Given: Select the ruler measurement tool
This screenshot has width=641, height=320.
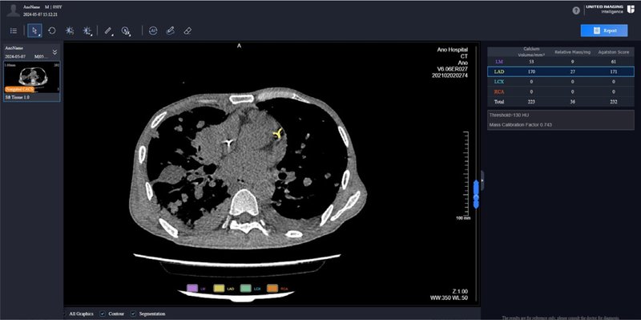Looking at the screenshot, I should [108, 30].
